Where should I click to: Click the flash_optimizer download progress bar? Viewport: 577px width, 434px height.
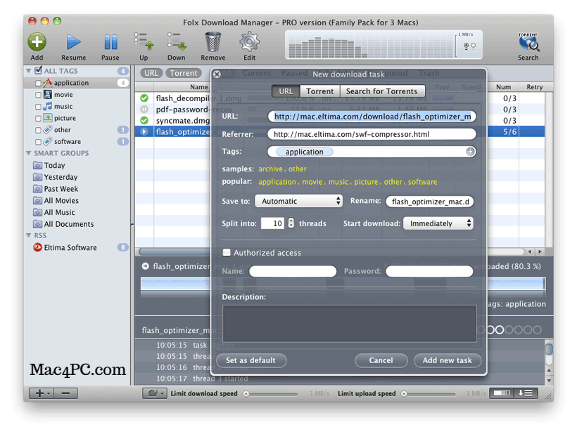pos(343,284)
